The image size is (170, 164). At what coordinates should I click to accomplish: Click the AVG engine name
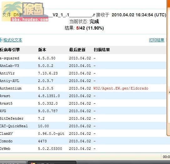(3, 111)
